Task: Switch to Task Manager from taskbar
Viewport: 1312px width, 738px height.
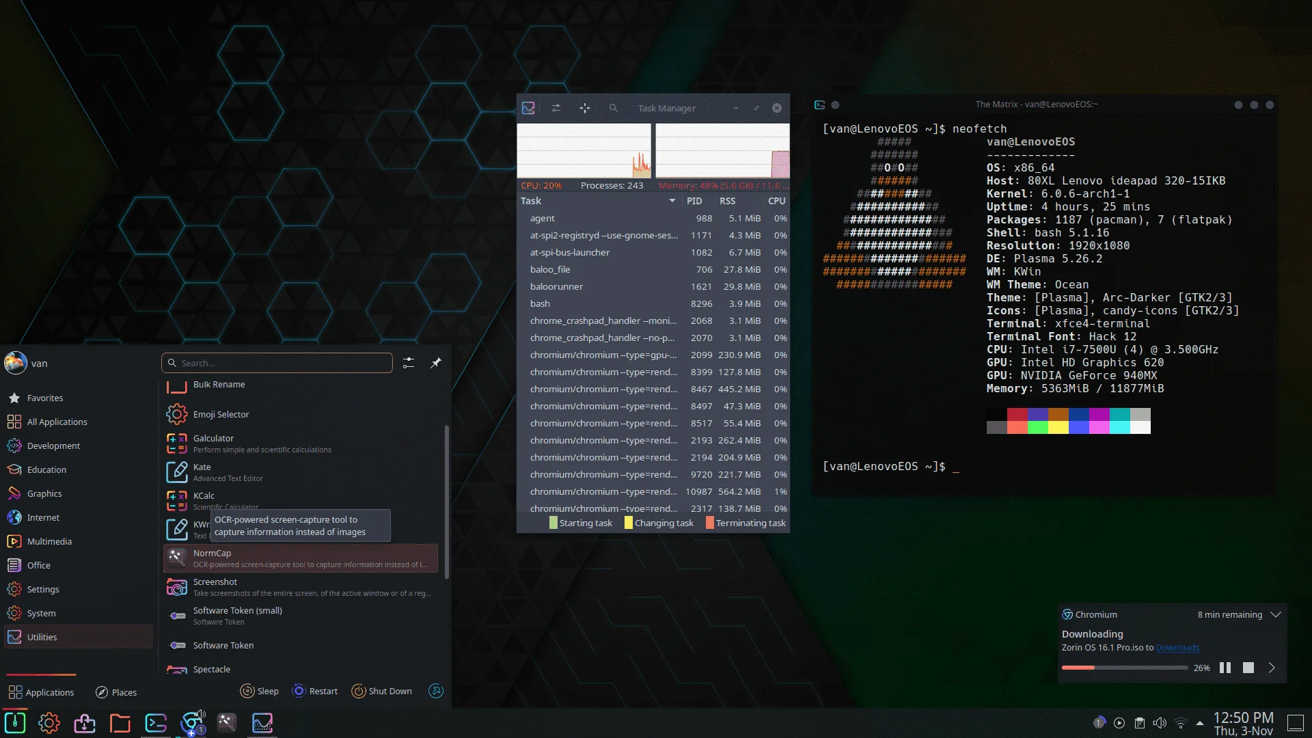Action: pos(262,723)
